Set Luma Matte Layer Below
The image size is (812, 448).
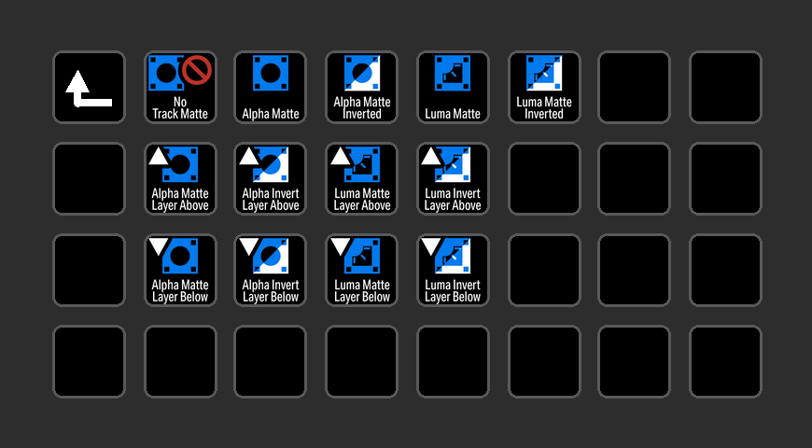(362, 271)
